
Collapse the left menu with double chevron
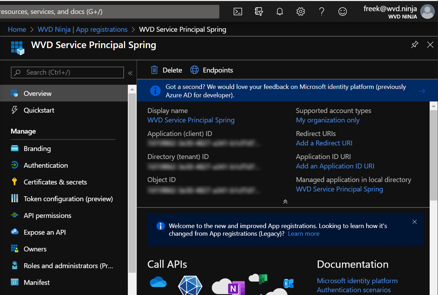click(130, 73)
